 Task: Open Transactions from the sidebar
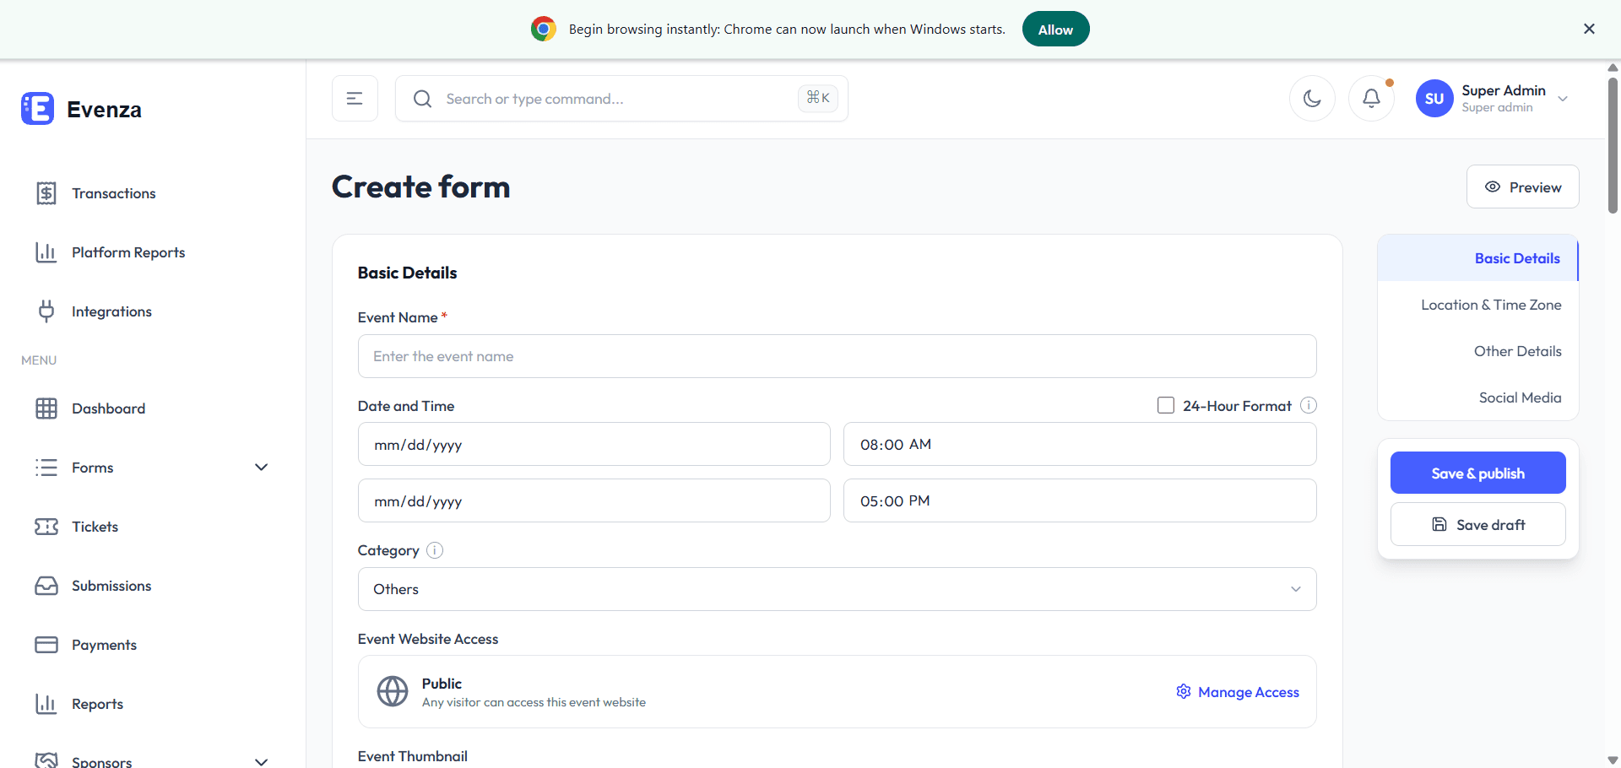[x=113, y=193]
